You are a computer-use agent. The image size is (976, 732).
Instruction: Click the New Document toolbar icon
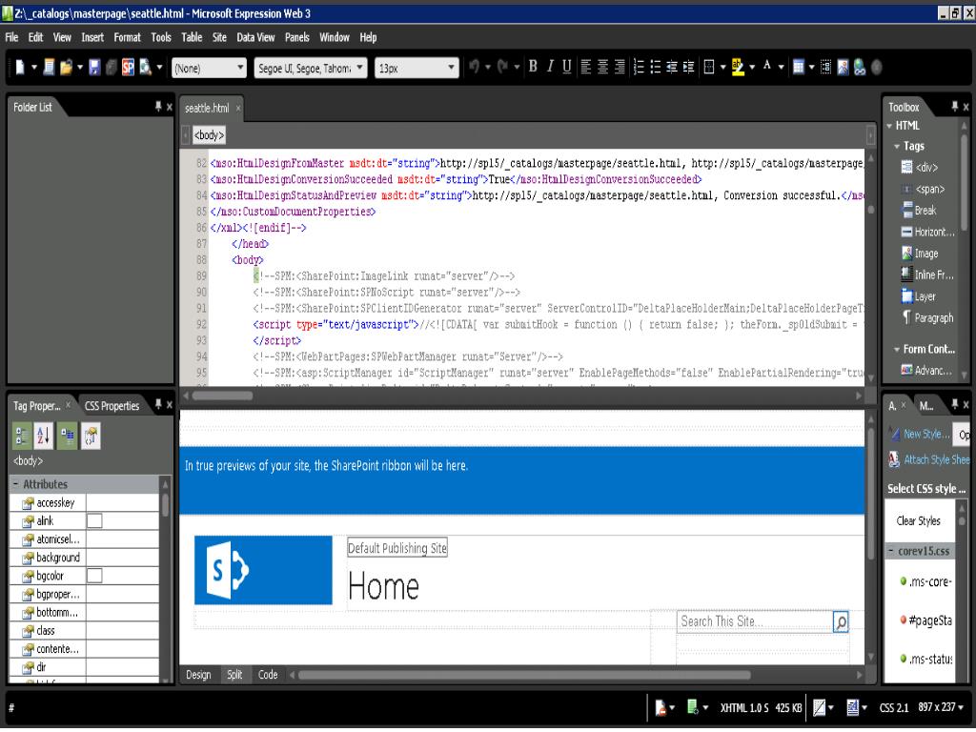coord(19,68)
